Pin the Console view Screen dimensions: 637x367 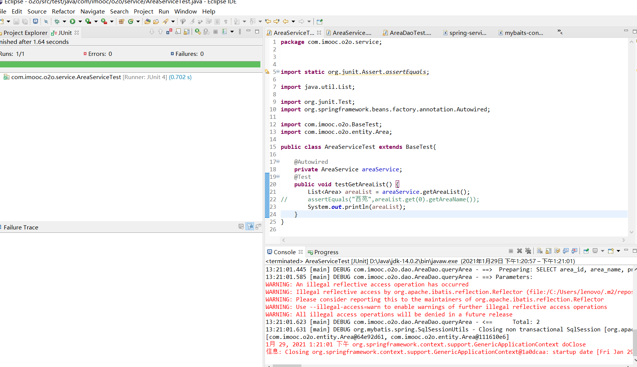click(x=586, y=251)
